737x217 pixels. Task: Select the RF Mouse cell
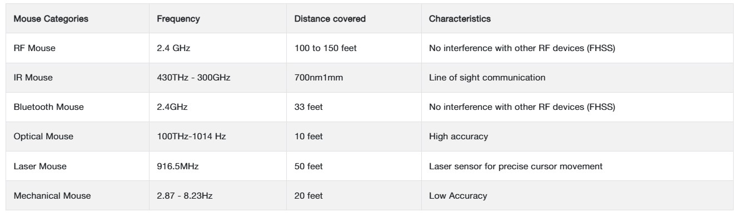(x=77, y=48)
